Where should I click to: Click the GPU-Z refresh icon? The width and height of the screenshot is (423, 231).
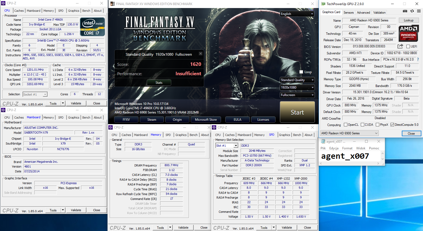click(x=412, y=11)
